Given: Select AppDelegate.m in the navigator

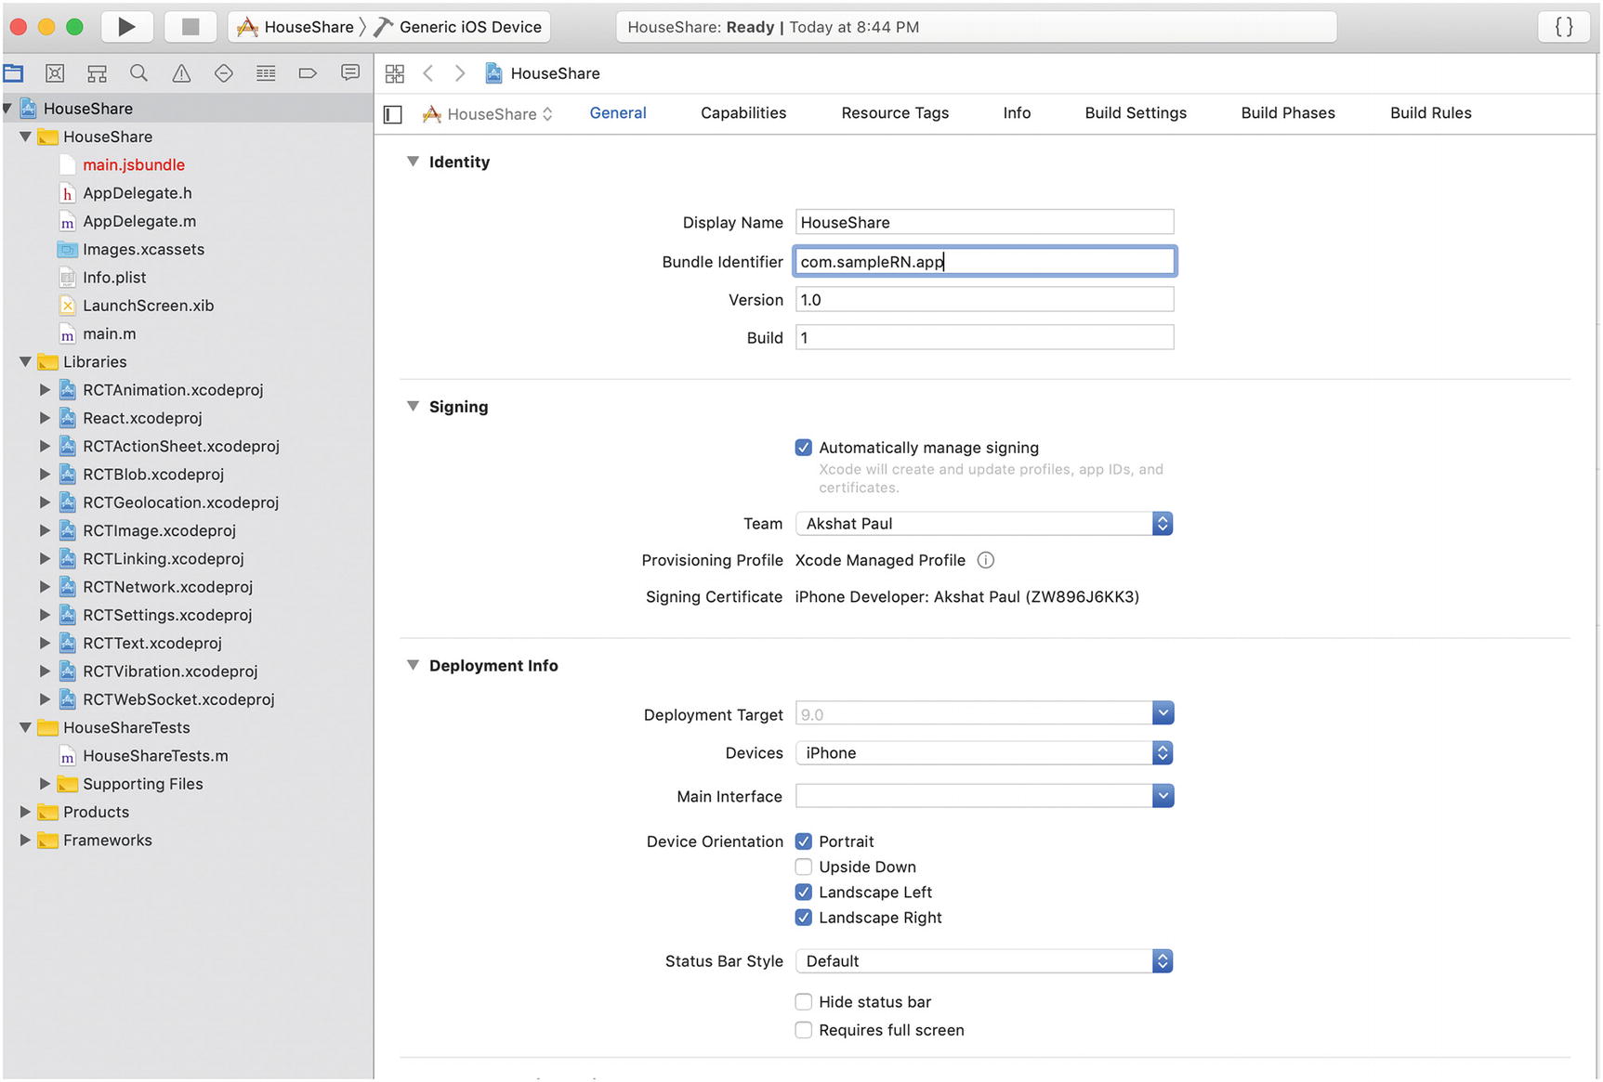Looking at the screenshot, I should click(139, 221).
